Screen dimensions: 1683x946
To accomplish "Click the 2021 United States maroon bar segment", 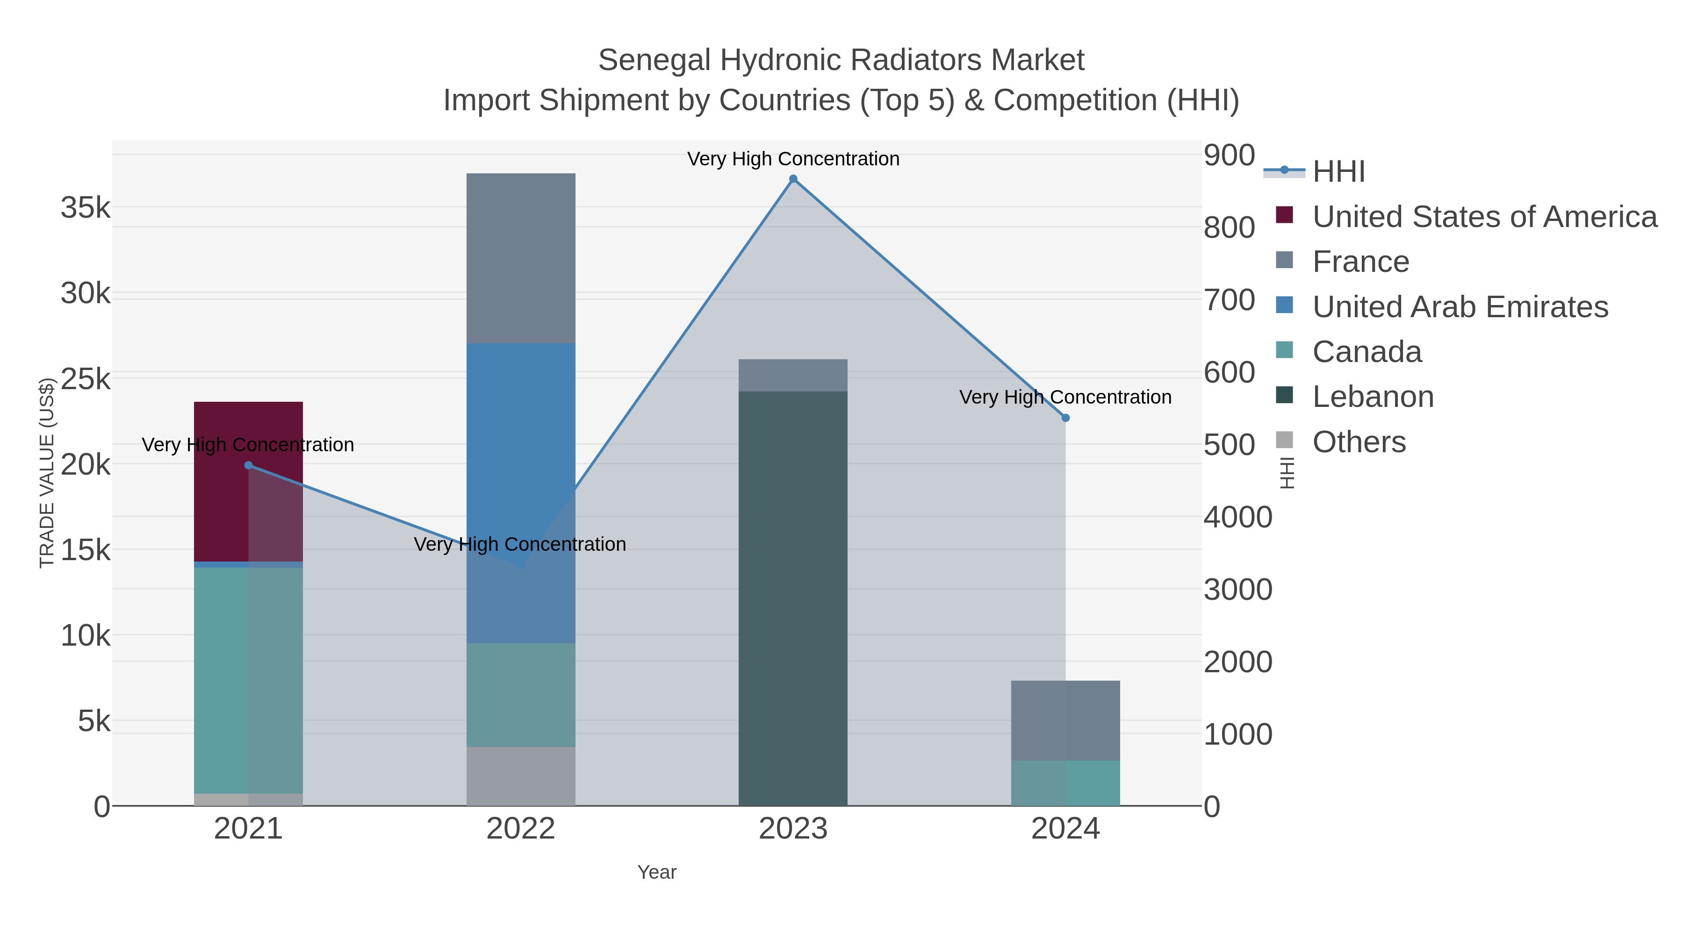I will [248, 482].
